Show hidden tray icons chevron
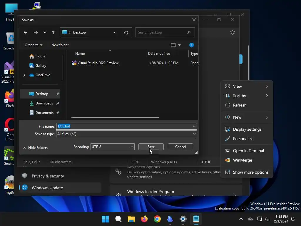The height and width of the screenshot is (226, 301). coord(241,219)
